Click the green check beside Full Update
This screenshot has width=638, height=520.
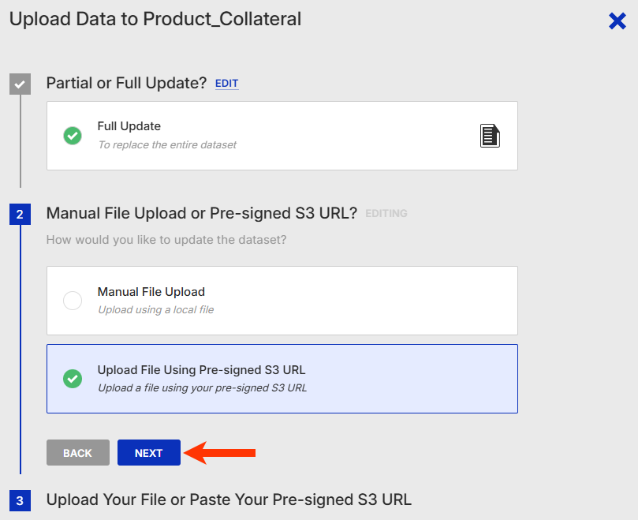pos(73,136)
